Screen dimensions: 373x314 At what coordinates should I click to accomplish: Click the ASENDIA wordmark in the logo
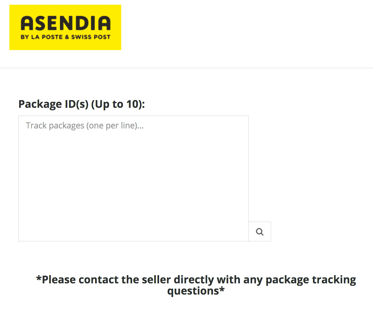pos(66,23)
